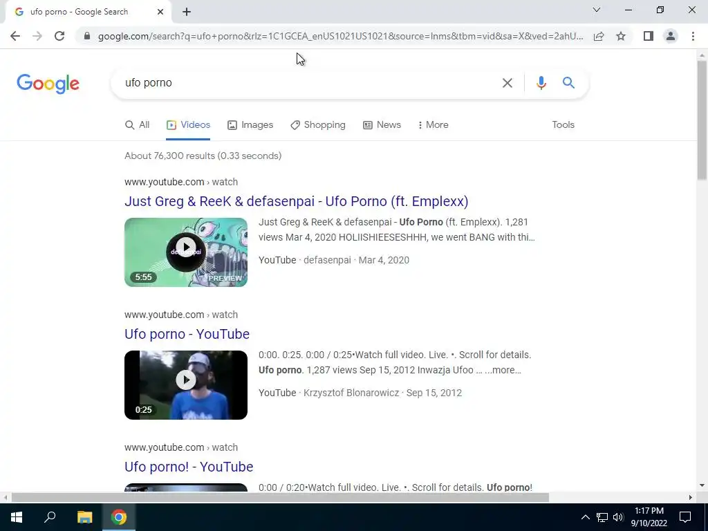
Task: Go to Google homepage via logo
Action: [x=48, y=84]
